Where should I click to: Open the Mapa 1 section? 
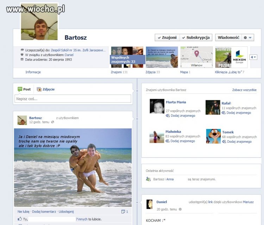pyautogui.click(x=185, y=72)
